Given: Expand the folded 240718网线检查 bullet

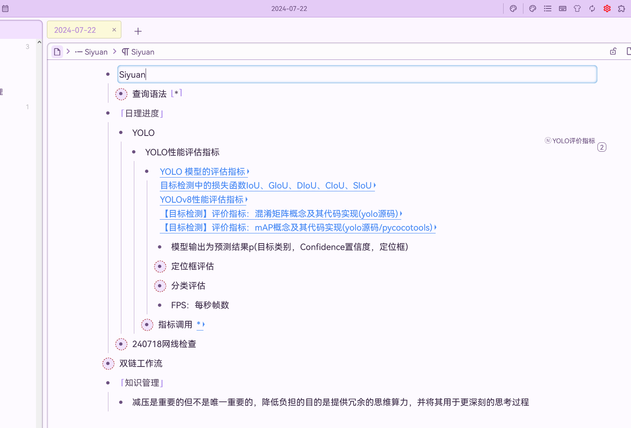Looking at the screenshot, I should tap(121, 344).
